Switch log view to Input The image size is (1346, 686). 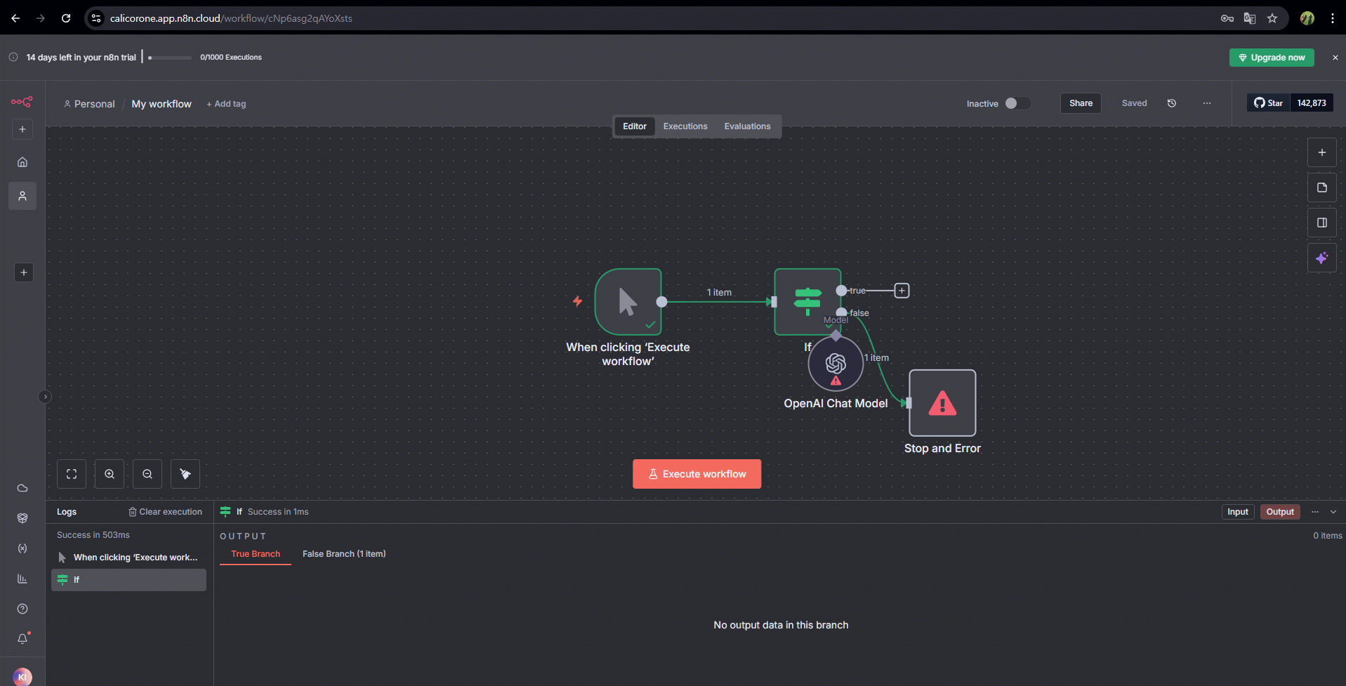pyautogui.click(x=1238, y=512)
